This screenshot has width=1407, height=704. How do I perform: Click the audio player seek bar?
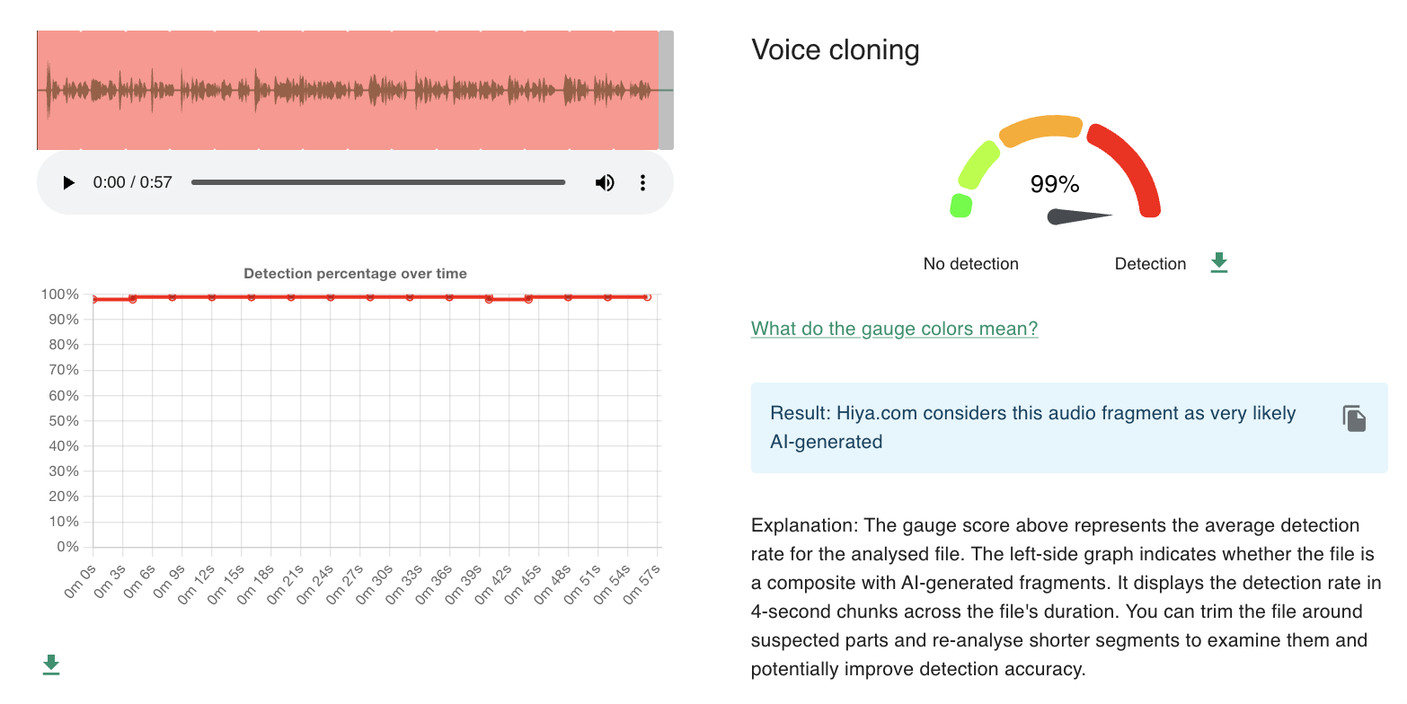click(x=378, y=182)
